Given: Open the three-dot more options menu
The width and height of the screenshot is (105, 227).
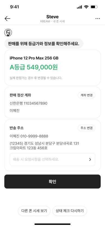Looking at the screenshot, I should click(x=98, y=18).
